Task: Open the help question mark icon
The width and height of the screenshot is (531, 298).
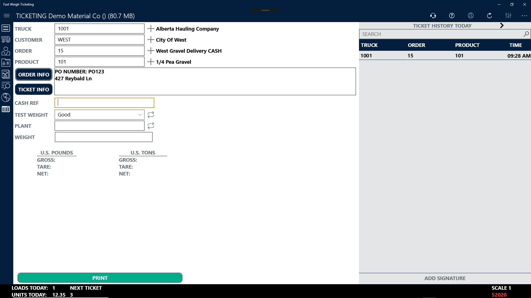Action: coord(452,16)
